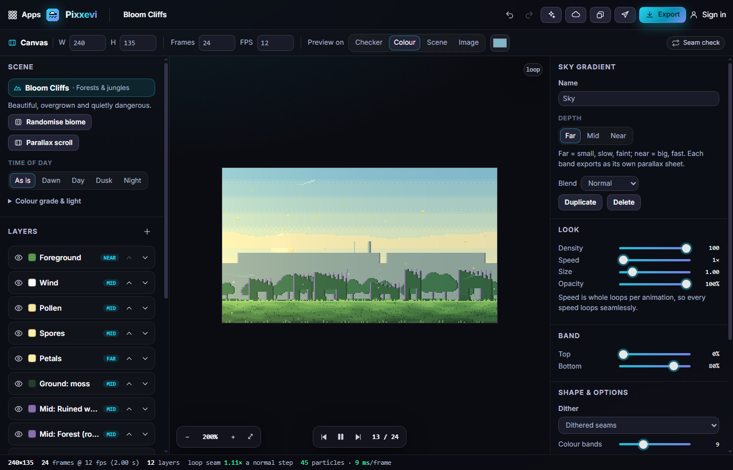Click Randomise biome button
Screen dimensions: 733x470
point(50,122)
